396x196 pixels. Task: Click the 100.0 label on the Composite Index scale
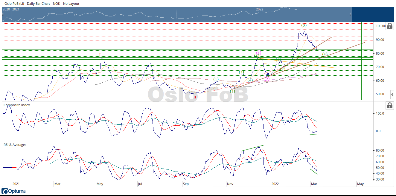[380, 113]
